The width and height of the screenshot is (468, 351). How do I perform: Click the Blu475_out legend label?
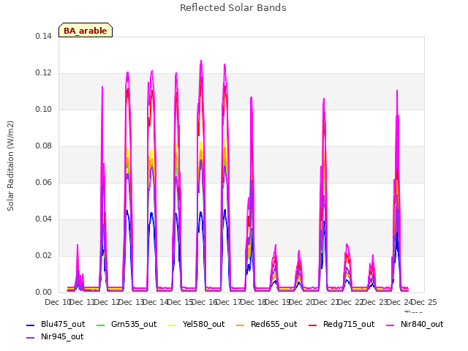pyautogui.click(x=63, y=324)
